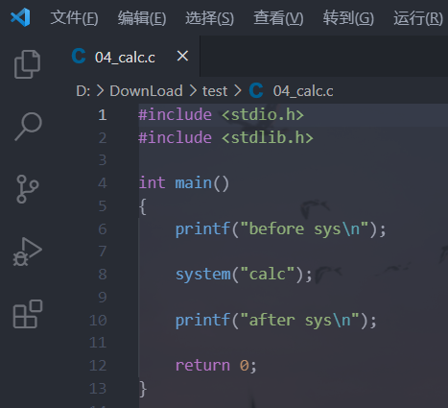Viewport: 448px width, 408px height.
Task: Click the C icon in the breadcrumb
Action: 256,90
